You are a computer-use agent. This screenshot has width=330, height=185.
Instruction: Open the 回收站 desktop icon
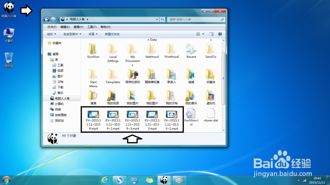[x=9, y=60]
